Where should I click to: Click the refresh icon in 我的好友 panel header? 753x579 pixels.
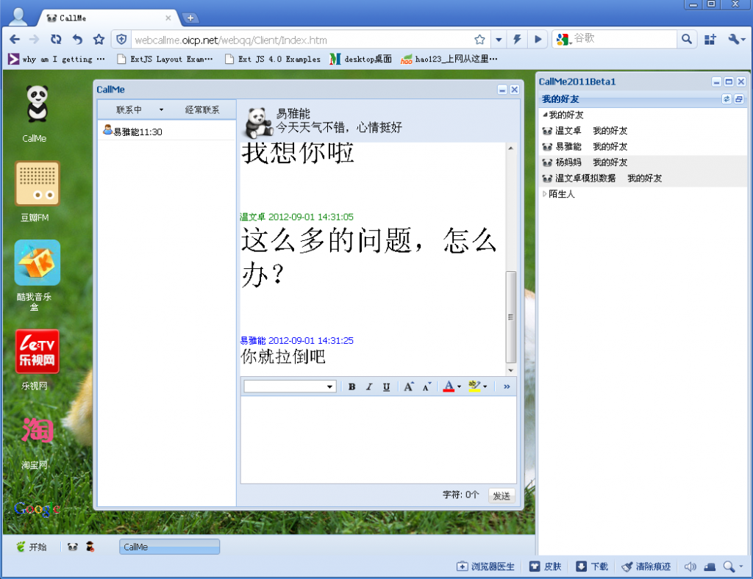(727, 98)
